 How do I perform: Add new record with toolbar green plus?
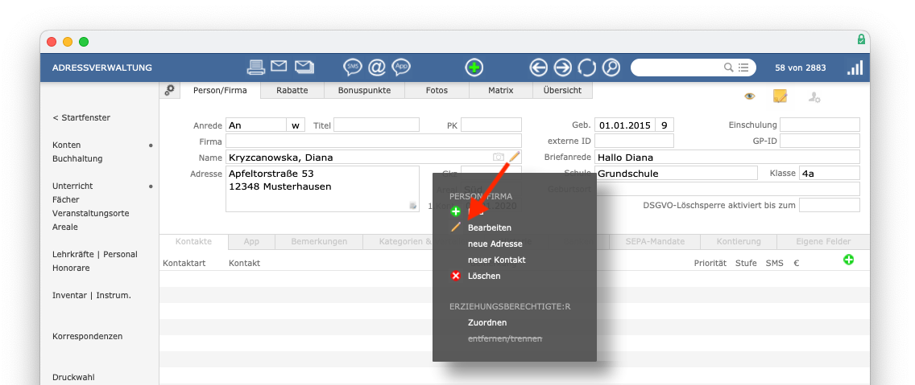coord(474,68)
